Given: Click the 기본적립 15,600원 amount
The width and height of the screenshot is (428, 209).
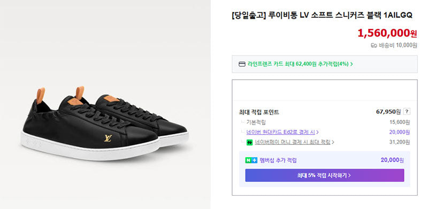Looking at the screenshot, I should (400, 122).
